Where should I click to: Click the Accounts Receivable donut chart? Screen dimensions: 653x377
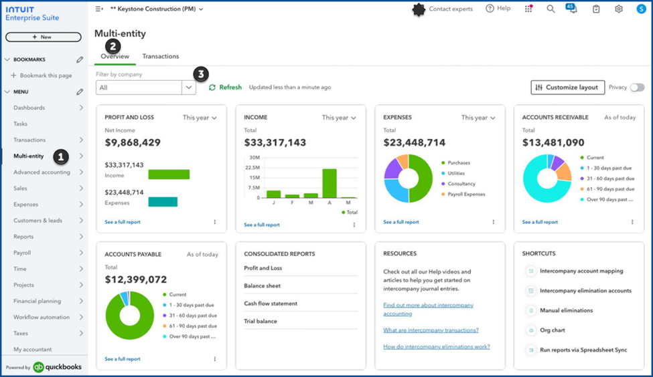pos(547,178)
